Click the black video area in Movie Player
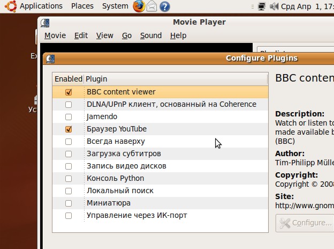The image size is (334, 249). pyautogui.click(x=146, y=47)
